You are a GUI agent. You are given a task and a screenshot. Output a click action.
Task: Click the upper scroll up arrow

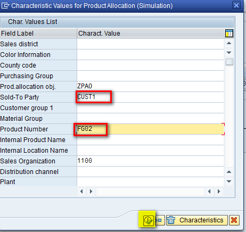pos(229,43)
